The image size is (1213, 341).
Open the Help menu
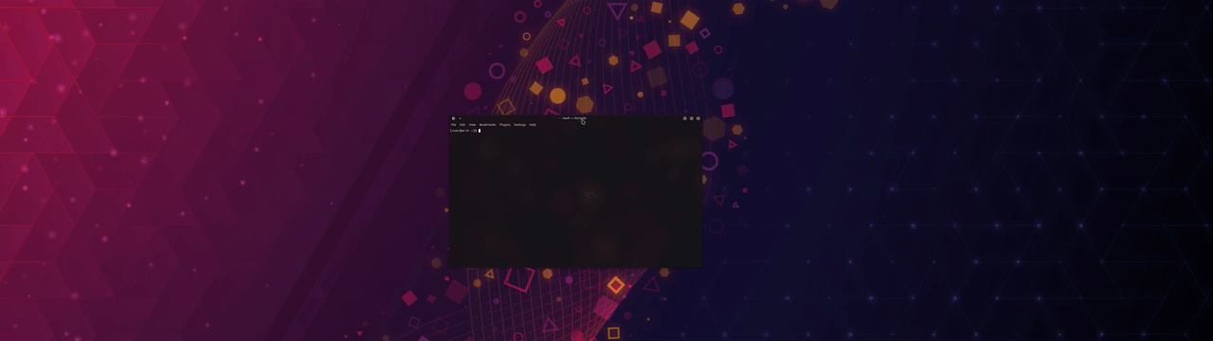[533, 125]
